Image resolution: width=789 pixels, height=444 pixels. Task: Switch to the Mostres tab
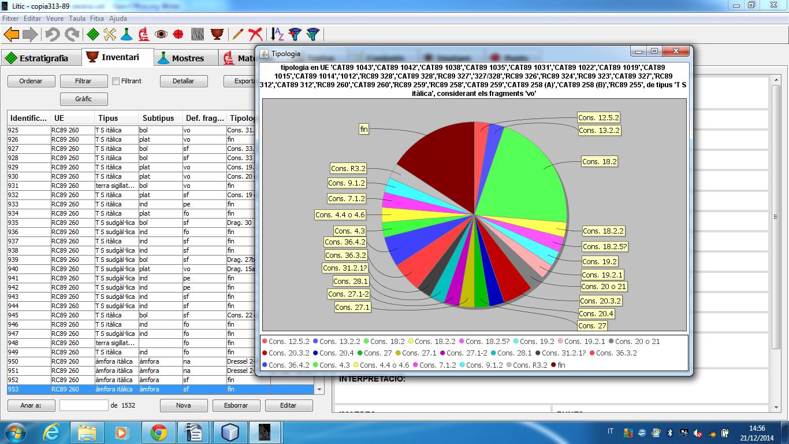point(181,58)
